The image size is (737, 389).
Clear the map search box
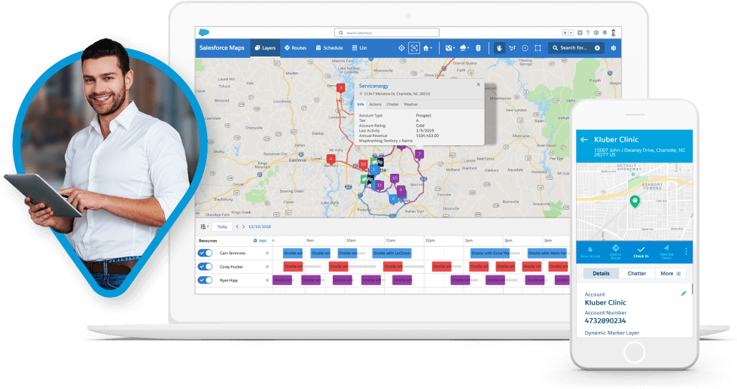pos(598,48)
